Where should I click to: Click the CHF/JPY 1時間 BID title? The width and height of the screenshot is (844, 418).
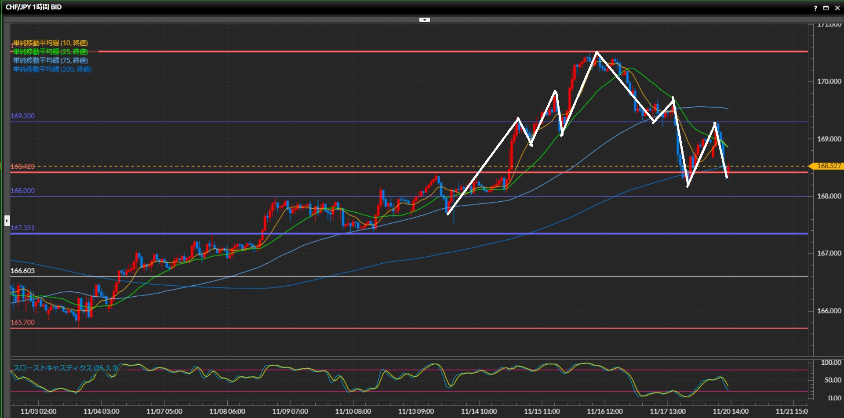pyautogui.click(x=33, y=7)
